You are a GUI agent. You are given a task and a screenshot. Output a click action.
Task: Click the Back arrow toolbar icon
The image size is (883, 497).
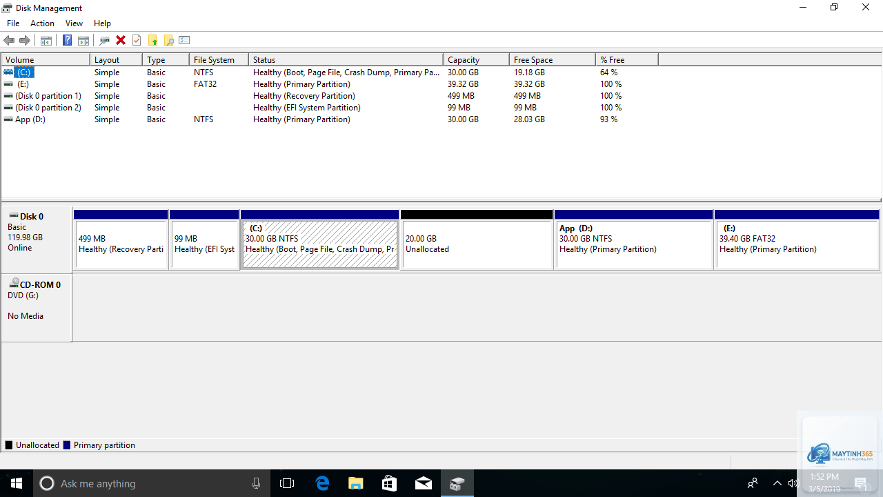coord(9,41)
